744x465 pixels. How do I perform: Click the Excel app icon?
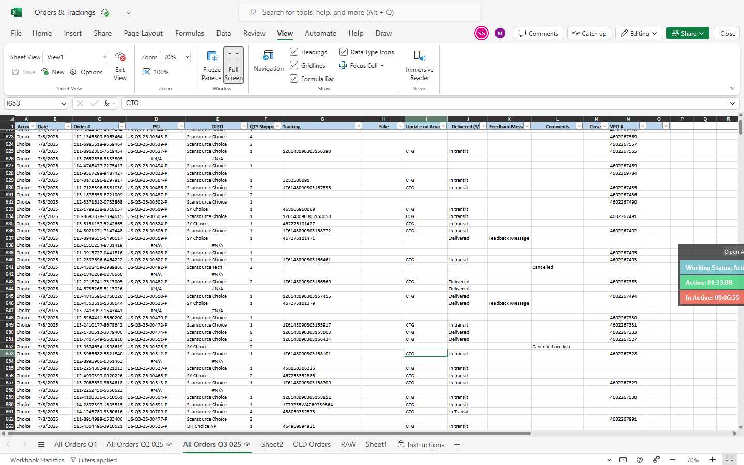pos(17,12)
